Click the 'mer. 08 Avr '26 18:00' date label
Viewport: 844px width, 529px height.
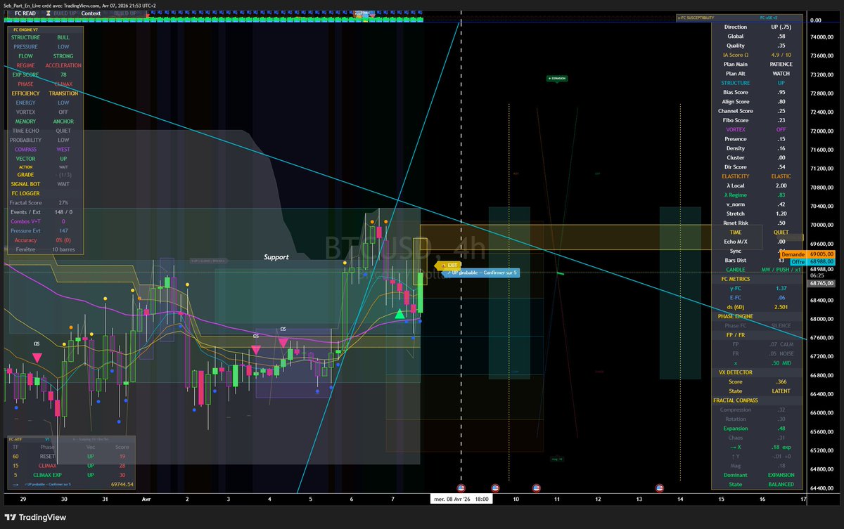click(461, 499)
